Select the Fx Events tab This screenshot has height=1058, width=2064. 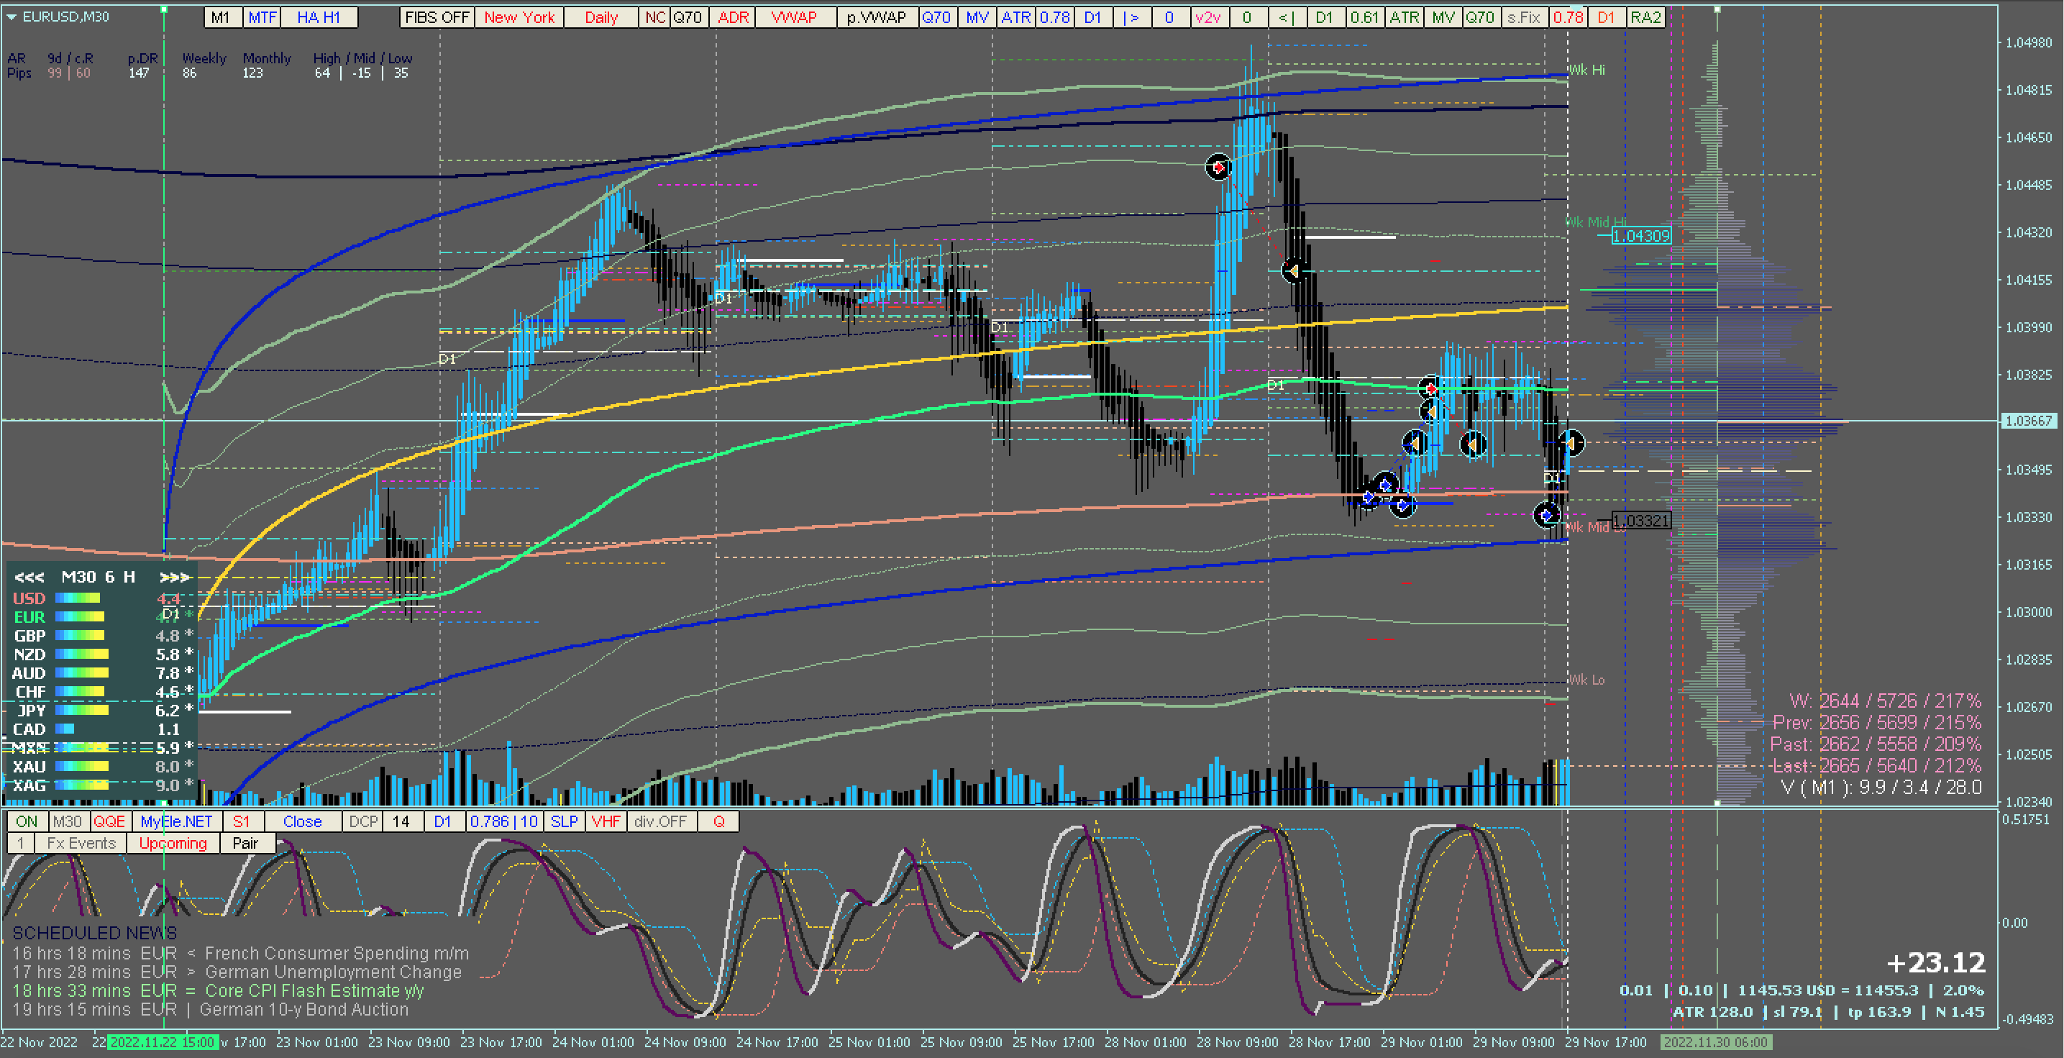pyautogui.click(x=81, y=843)
